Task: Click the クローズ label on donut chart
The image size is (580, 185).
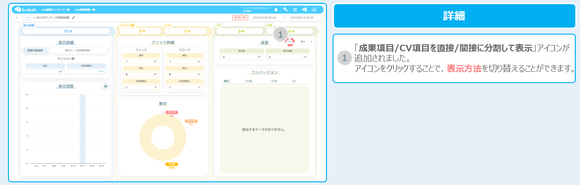Action: [x=191, y=121]
